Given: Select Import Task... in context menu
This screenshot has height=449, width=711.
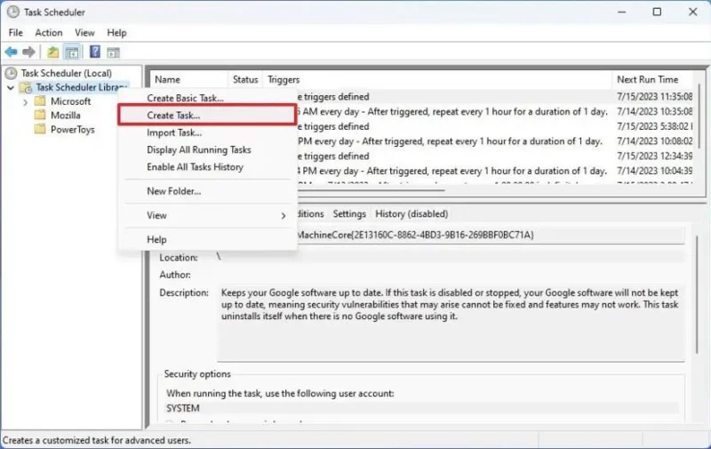Looking at the screenshot, I should coord(208,132).
